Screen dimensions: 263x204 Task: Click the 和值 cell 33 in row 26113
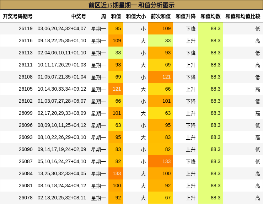pyautogui.click(x=116, y=53)
